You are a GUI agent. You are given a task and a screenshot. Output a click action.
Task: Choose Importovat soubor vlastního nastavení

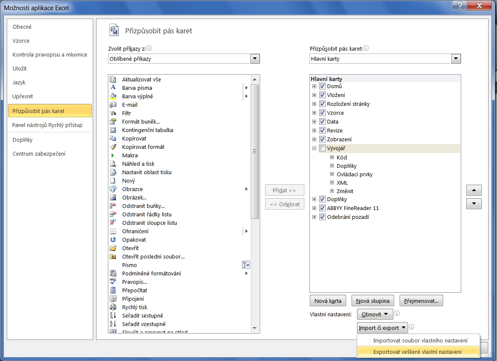pos(419,340)
